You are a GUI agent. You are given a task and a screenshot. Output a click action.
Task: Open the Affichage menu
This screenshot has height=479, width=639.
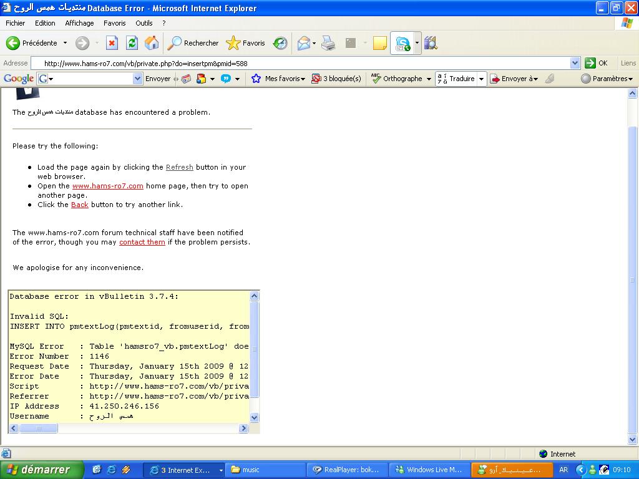click(79, 23)
